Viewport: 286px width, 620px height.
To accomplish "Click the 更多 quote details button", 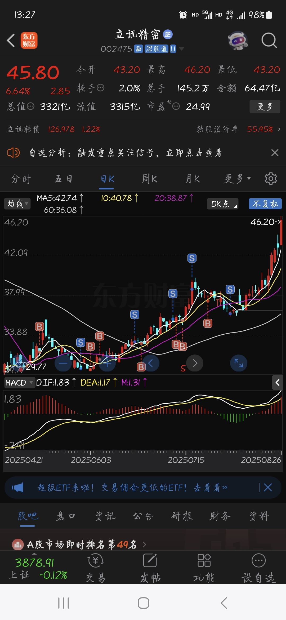I will tap(265, 107).
